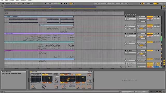This screenshot has height=93, width=166.
Task: Click the Reverb Predelay knob
Action: click(x=34, y=87)
